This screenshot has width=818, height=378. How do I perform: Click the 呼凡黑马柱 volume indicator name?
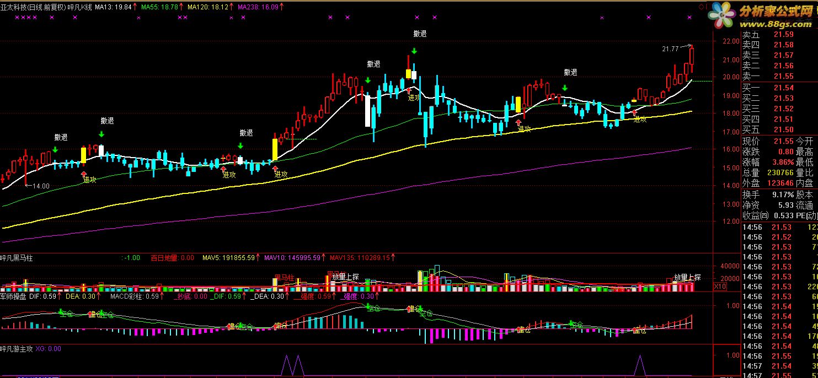tap(17, 257)
